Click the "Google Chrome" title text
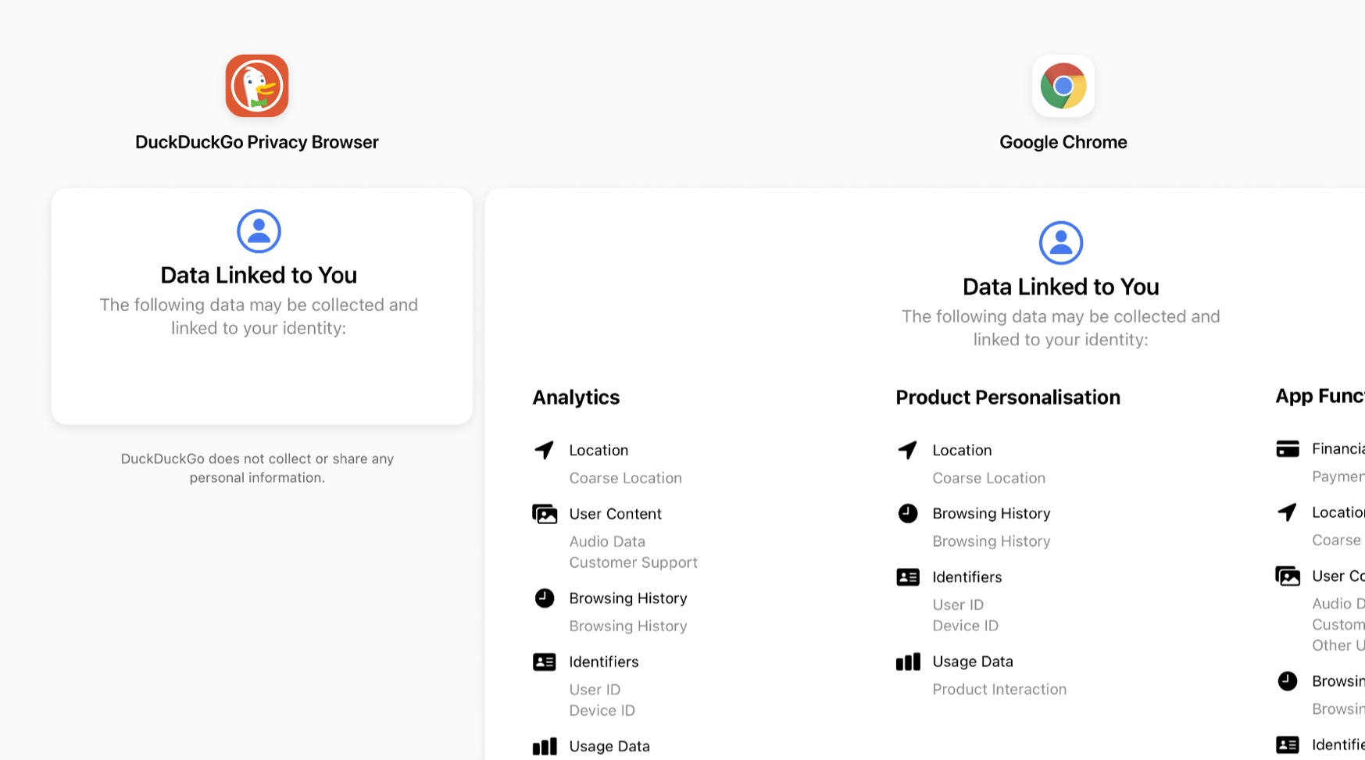The height and width of the screenshot is (760, 1365). point(1063,142)
